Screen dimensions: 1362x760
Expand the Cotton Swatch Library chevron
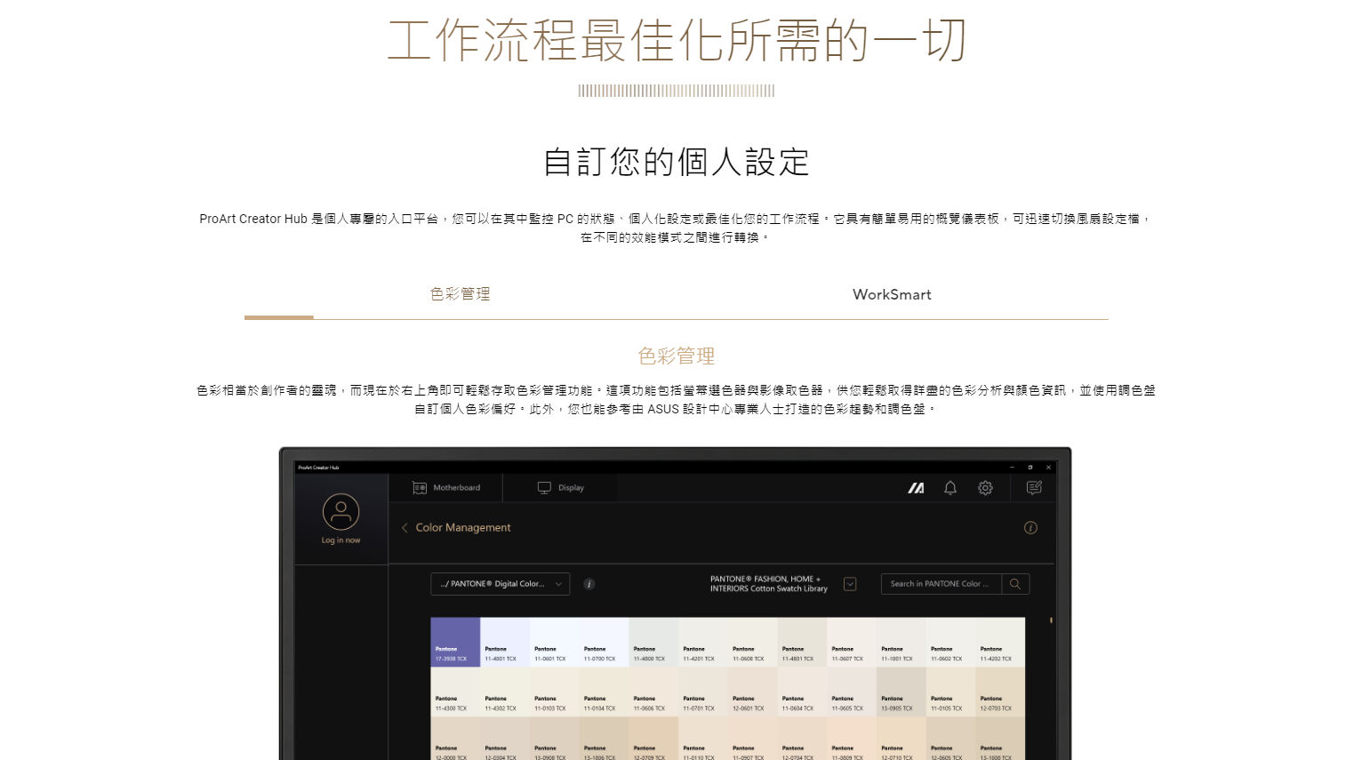(850, 584)
